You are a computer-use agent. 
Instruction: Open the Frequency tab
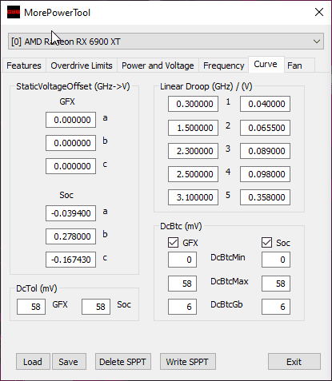click(224, 65)
